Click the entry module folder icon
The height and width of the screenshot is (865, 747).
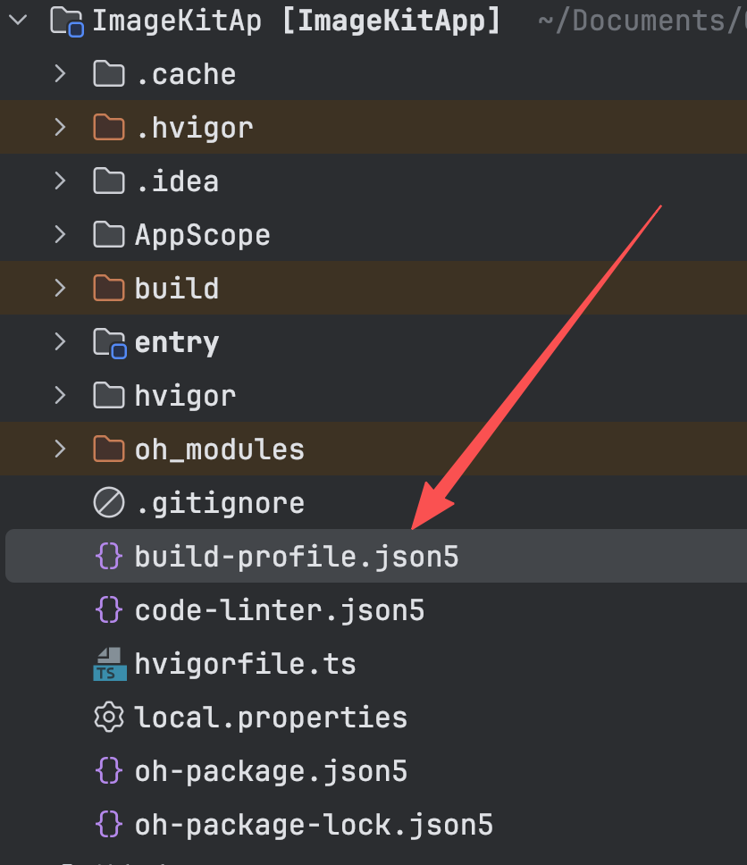(x=110, y=343)
